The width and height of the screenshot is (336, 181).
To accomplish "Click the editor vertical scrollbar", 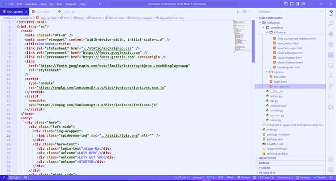I will 253,41.
